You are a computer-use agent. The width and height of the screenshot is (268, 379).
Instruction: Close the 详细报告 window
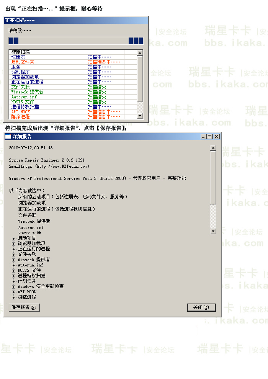pos(217,137)
